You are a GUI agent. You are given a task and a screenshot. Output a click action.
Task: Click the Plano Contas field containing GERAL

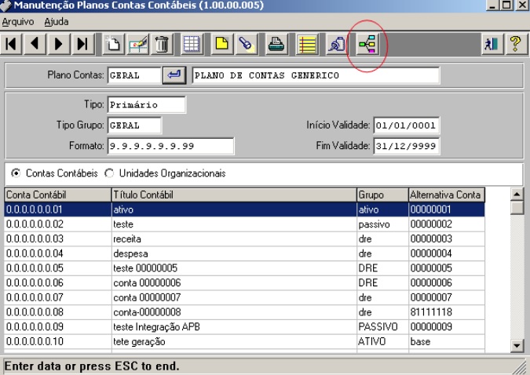click(133, 75)
